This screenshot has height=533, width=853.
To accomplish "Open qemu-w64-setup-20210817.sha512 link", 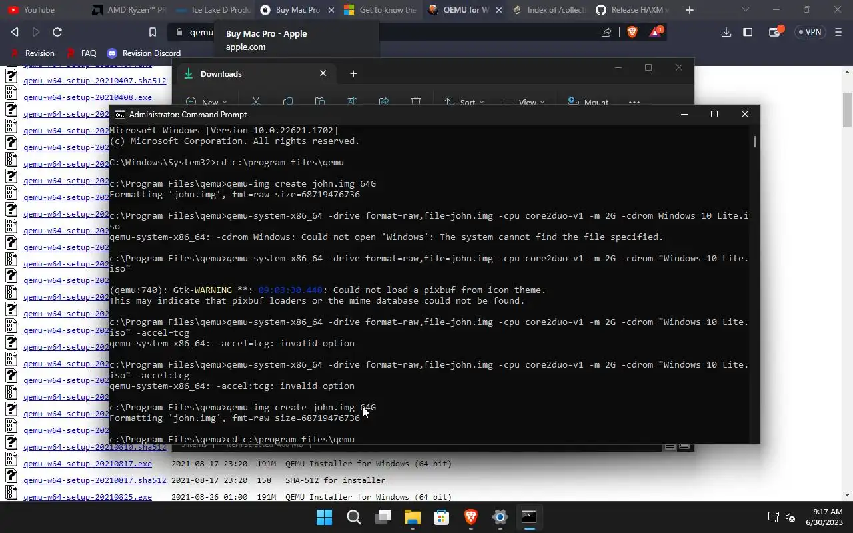I will tap(95, 480).
